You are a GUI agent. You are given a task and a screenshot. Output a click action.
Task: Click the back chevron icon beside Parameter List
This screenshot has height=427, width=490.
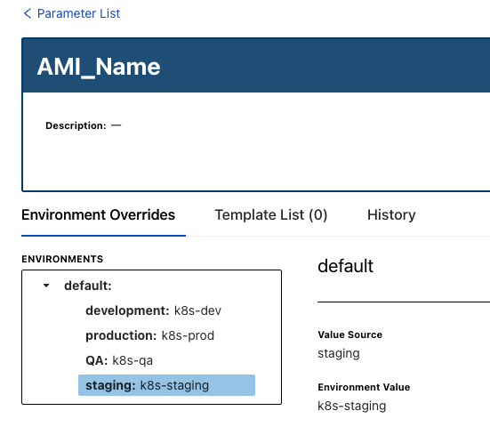click(x=28, y=13)
